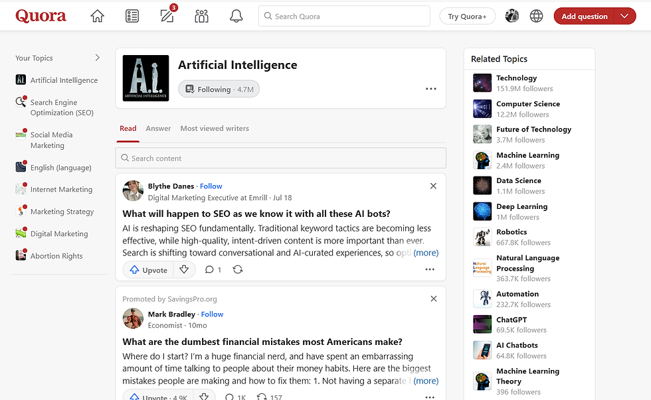
Task: Click the Add question button
Action: coord(584,16)
